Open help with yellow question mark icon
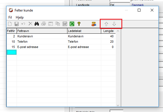 click(79, 24)
